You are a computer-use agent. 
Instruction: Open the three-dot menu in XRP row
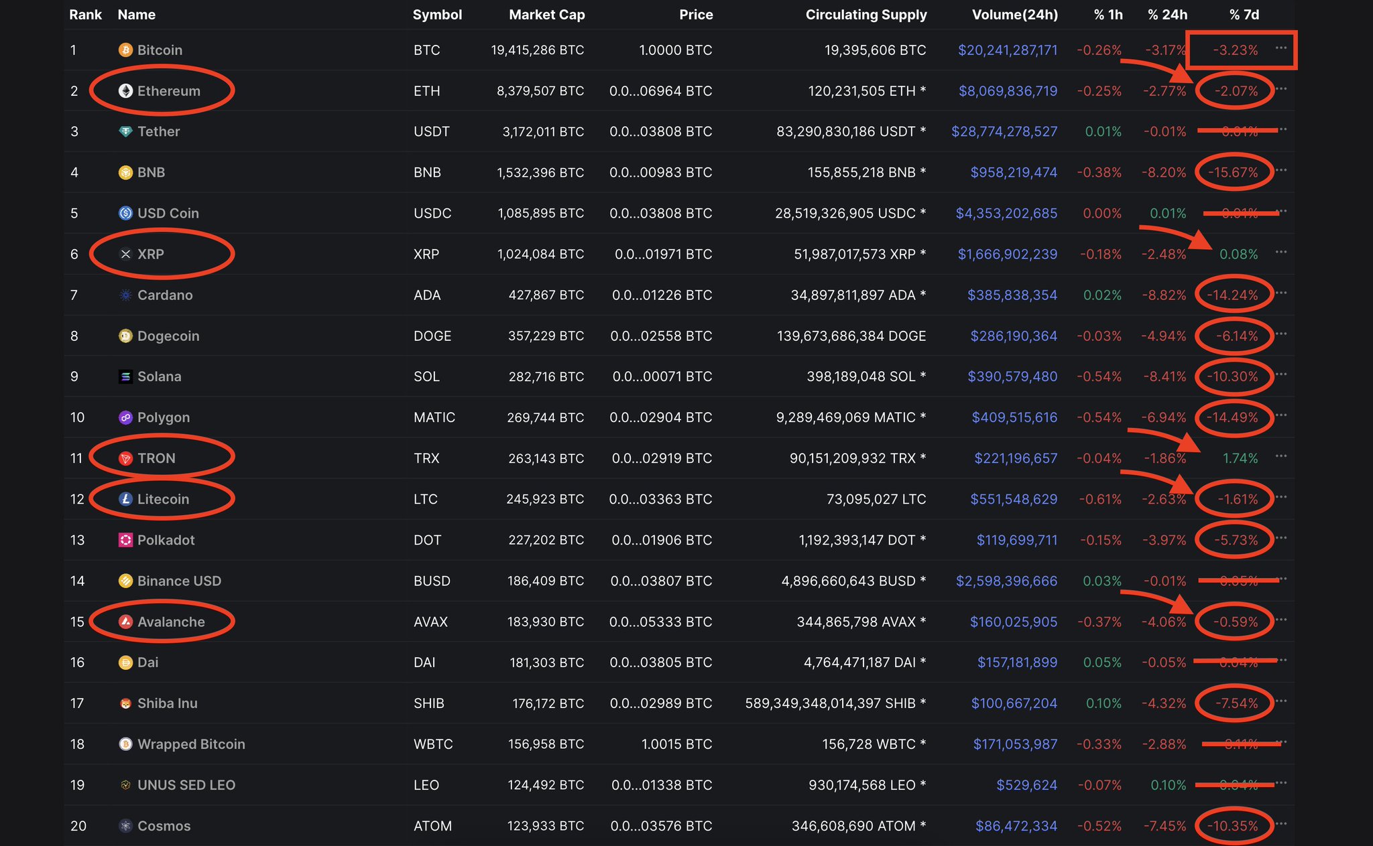[1281, 253]
